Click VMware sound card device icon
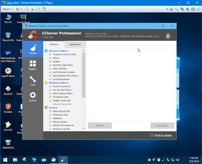 (x=187, y=9)
